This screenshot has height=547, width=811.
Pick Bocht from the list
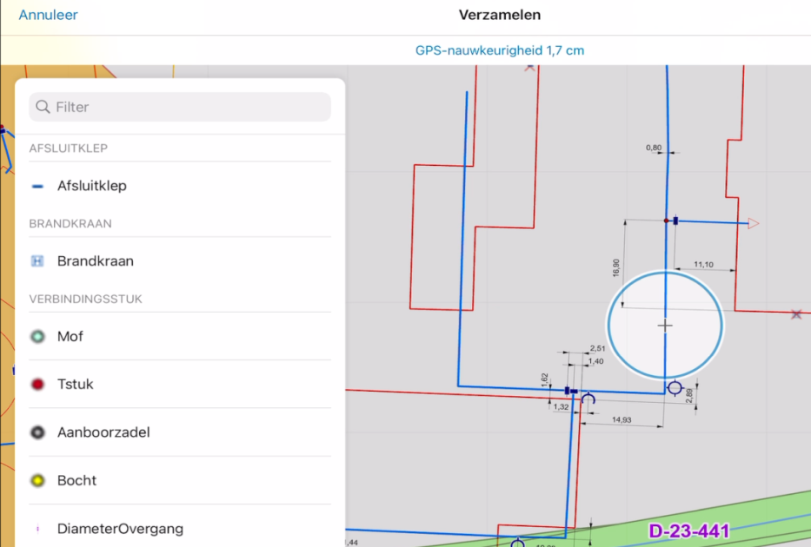click(76, 480)
